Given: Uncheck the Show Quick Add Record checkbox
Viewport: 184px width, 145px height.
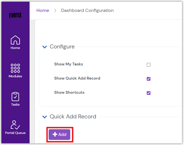Looking at the screenshot, I should click(148, 79).
